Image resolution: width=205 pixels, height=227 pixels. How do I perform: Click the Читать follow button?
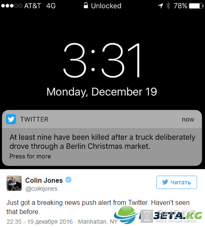pyautogui.click(x=177, y=182)
